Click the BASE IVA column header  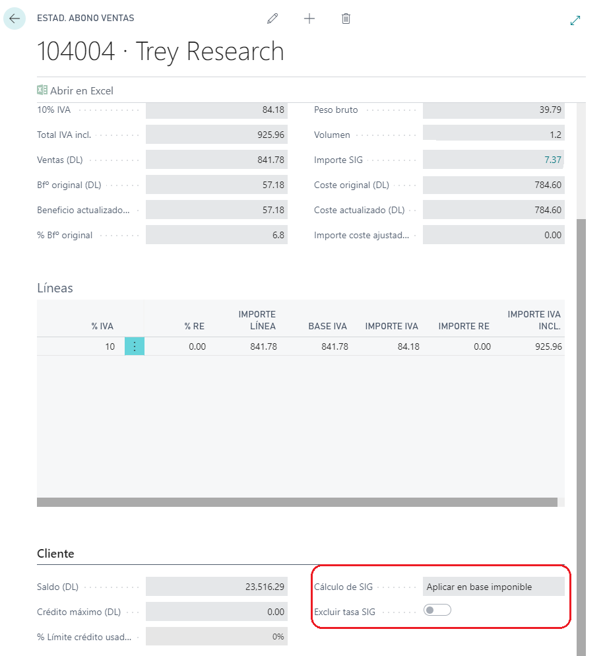(x=328, y=326)
